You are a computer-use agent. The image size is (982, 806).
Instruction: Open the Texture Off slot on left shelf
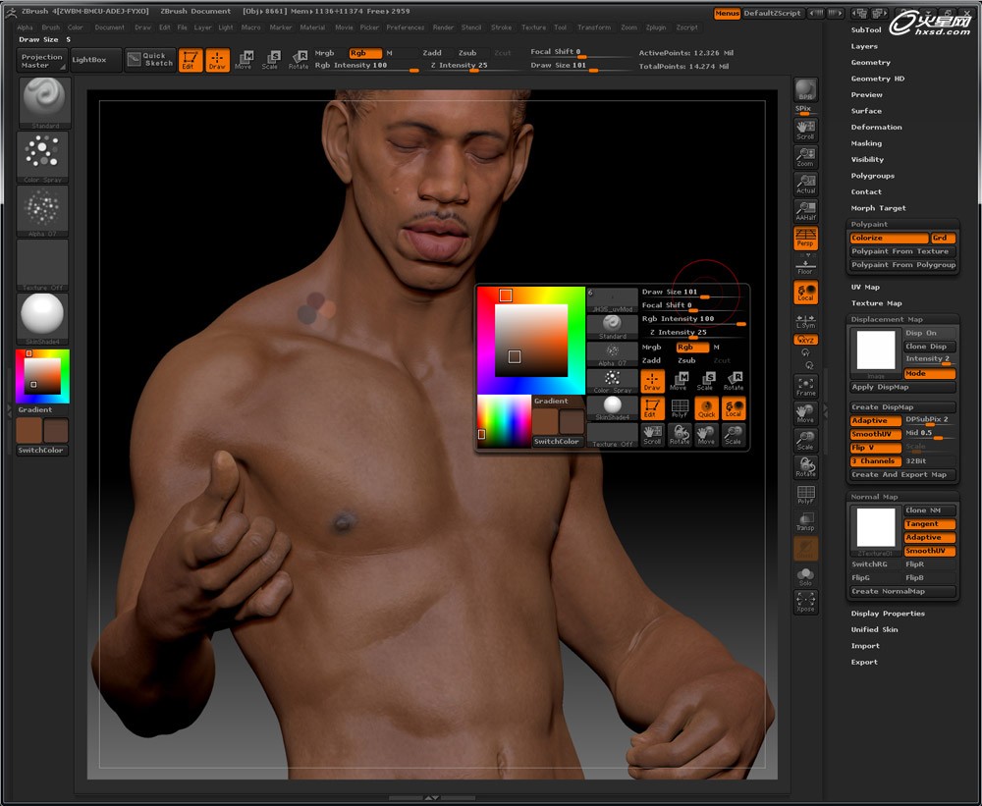[43, 265]
